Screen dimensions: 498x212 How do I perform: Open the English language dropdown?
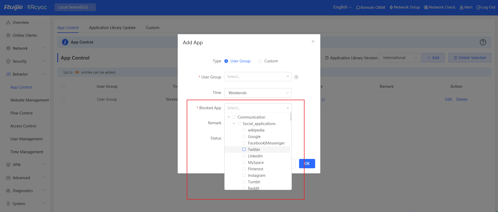(x=342, y=7)
